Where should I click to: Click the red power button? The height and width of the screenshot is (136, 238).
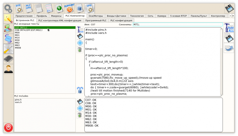[x=8, y=128]
